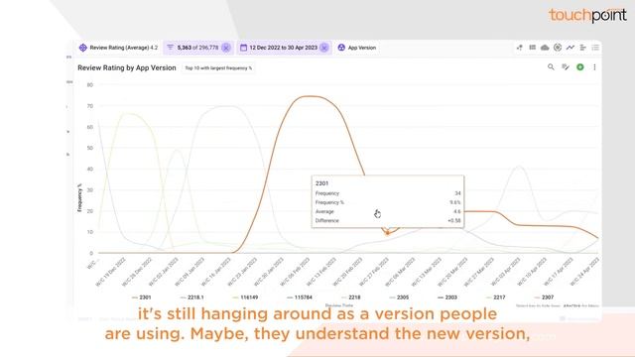The image size is (635, 357).
Task: Click the W/C 27 Feb 2023 axis label
Action: click(375, 271)
